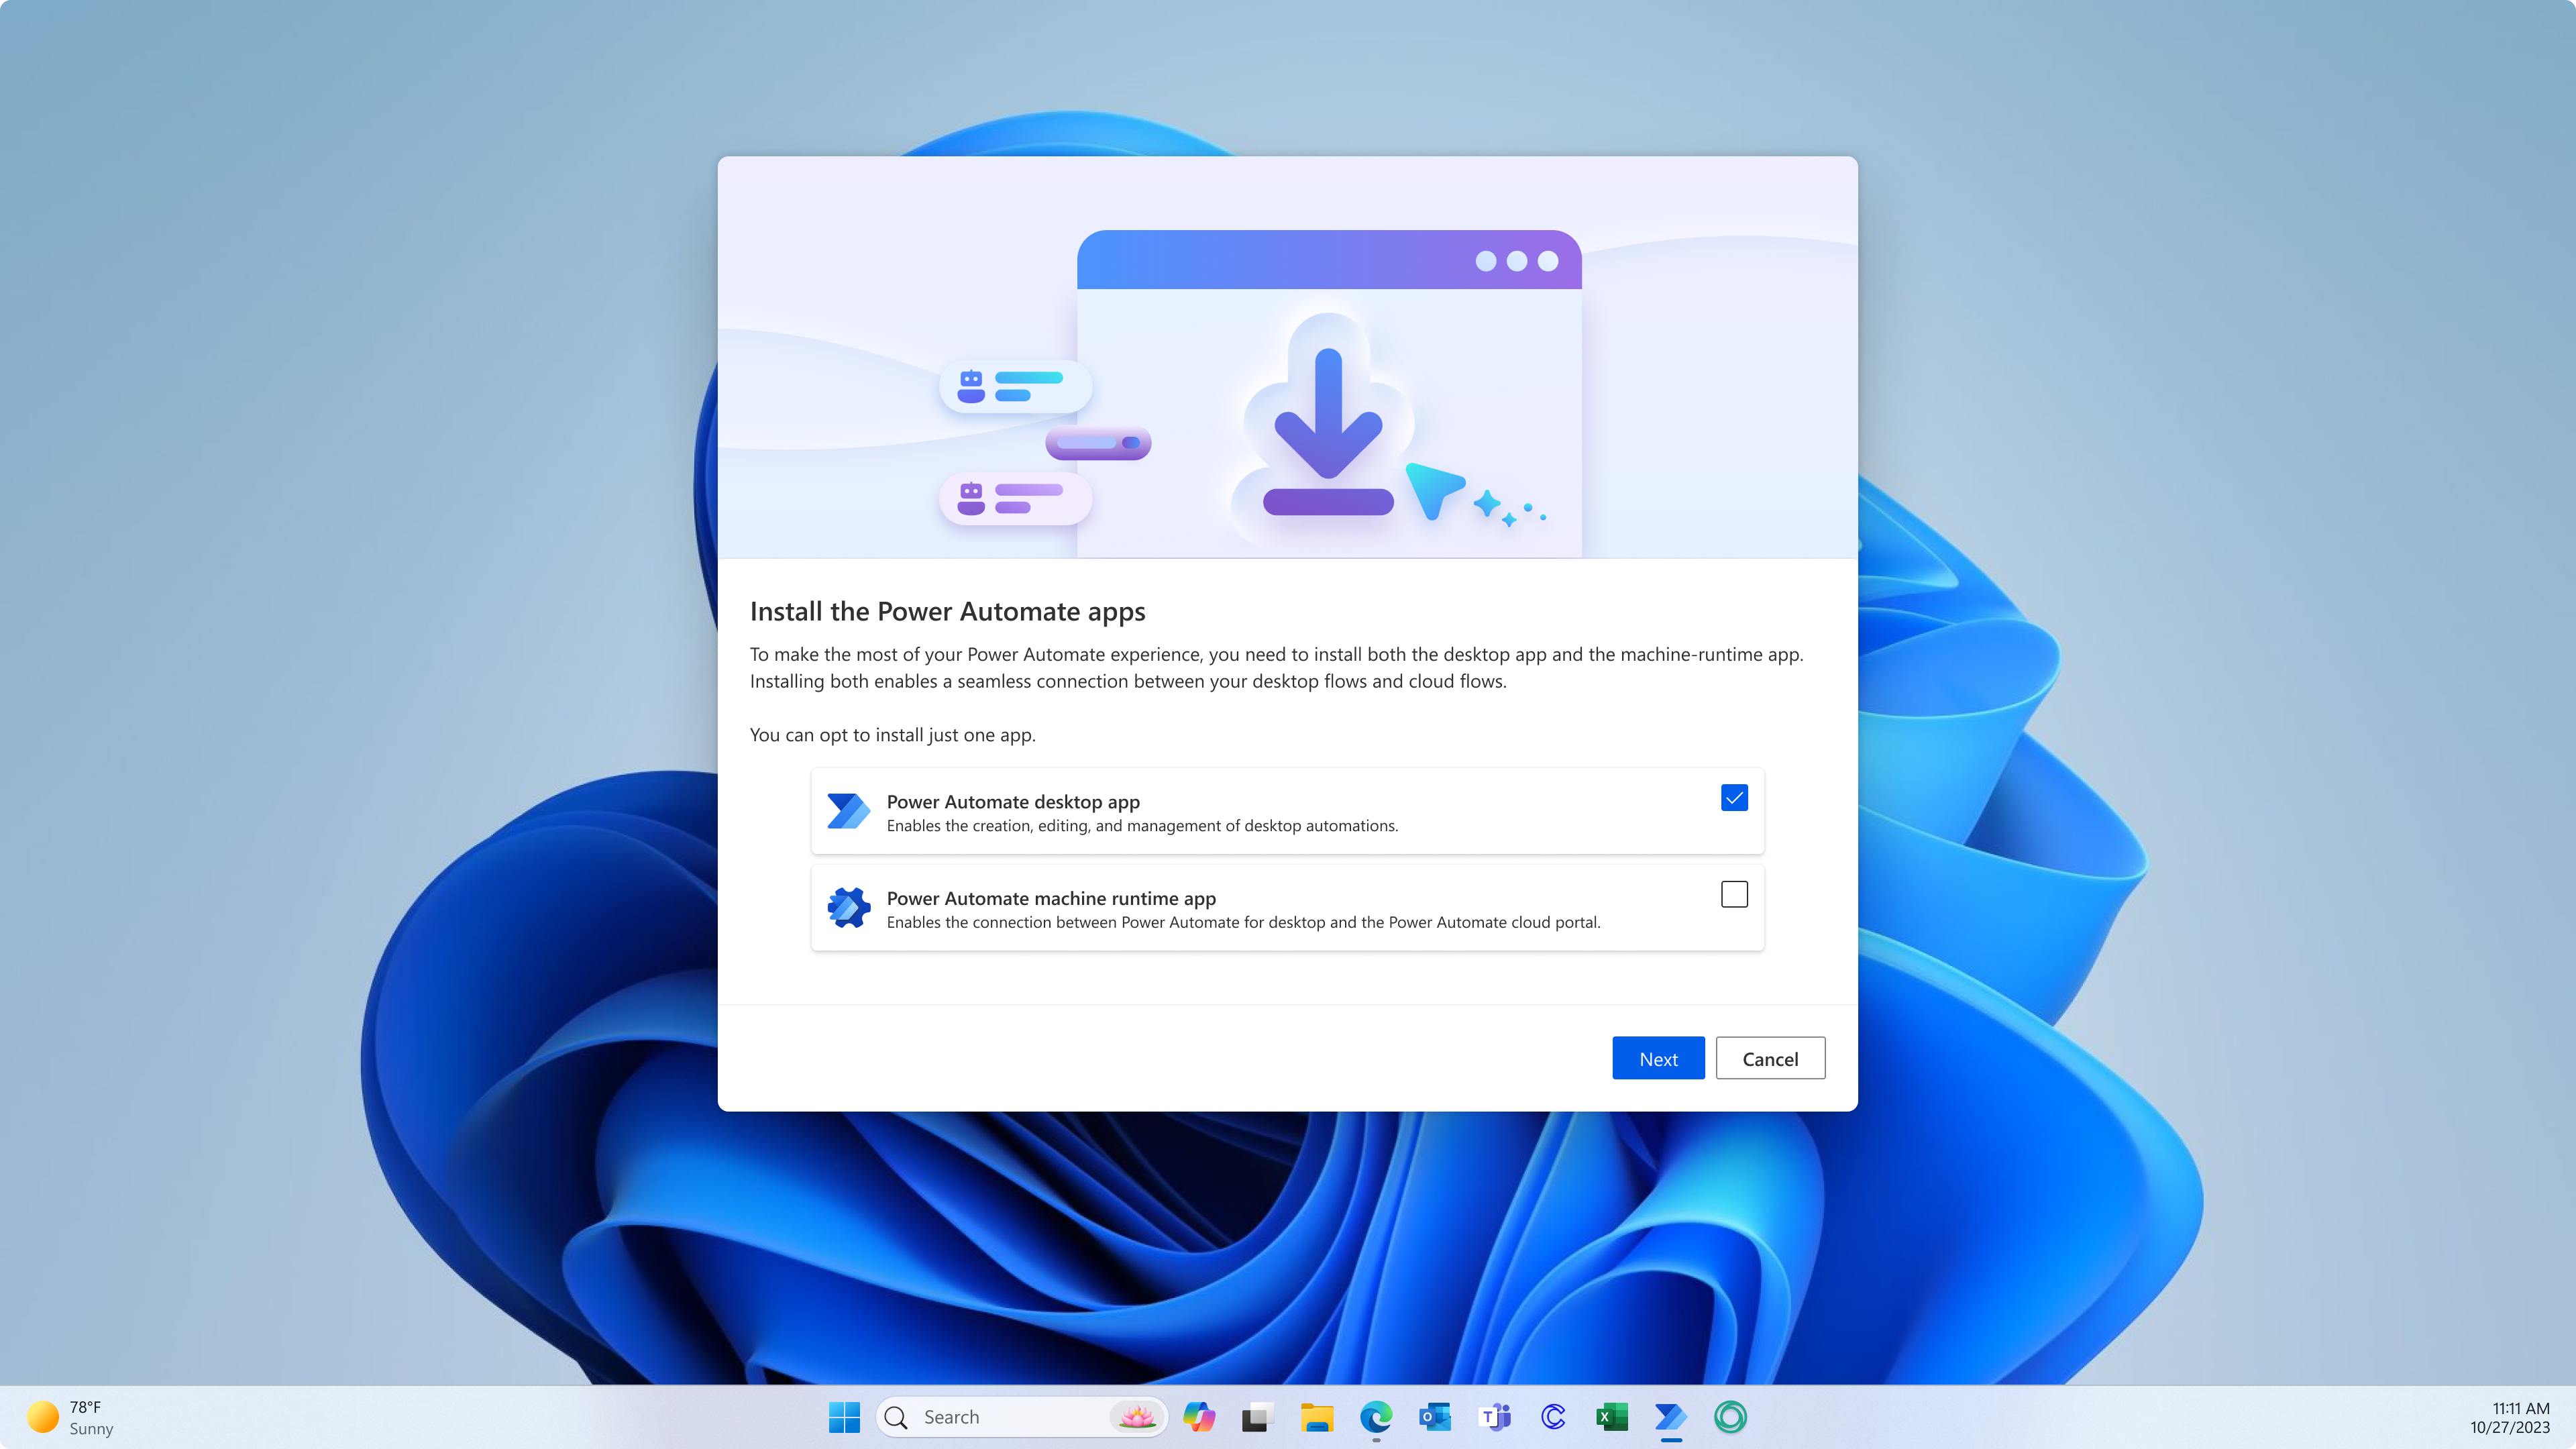
Task: Open the Windows Start menu
Action: (x=844, y=1416)
